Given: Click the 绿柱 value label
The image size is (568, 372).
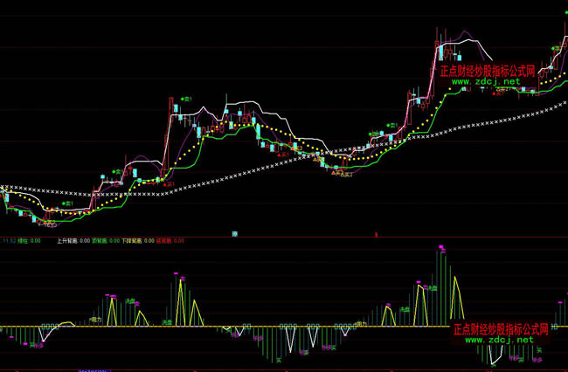Looking at the screenshot, I should click(33, 238).
